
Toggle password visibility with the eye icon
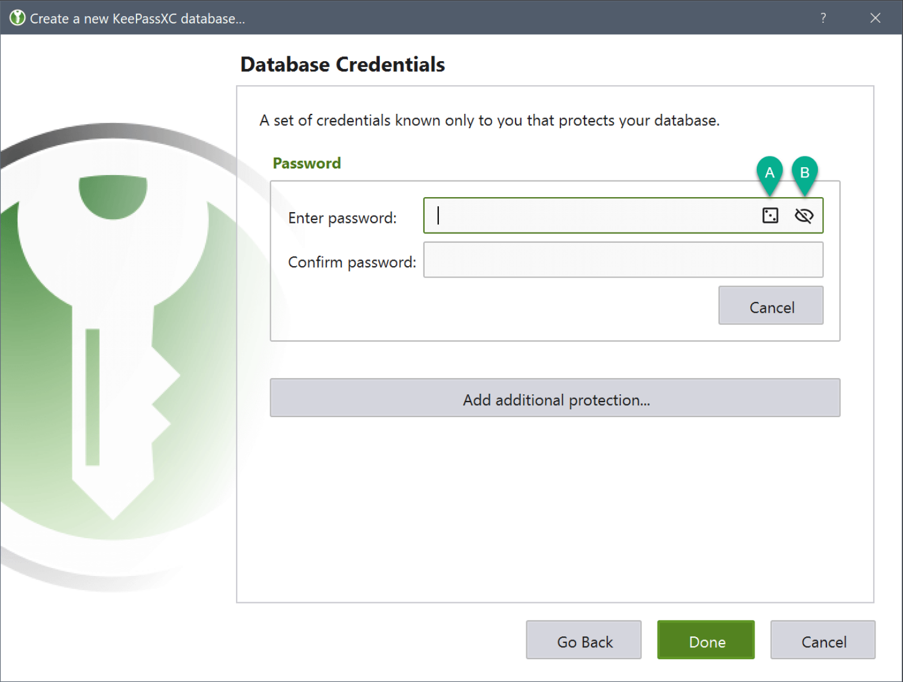[x=804, y=216]
